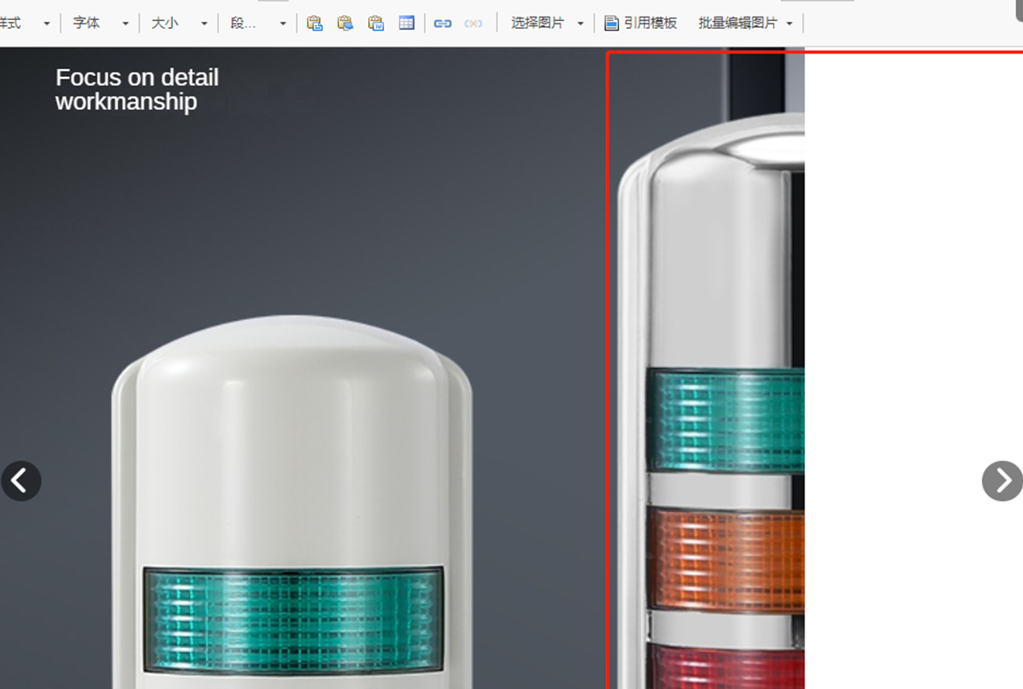Click the Paste as plain text icon
Viewport: 1023px width, 689px height.
[x=345, y=24]
